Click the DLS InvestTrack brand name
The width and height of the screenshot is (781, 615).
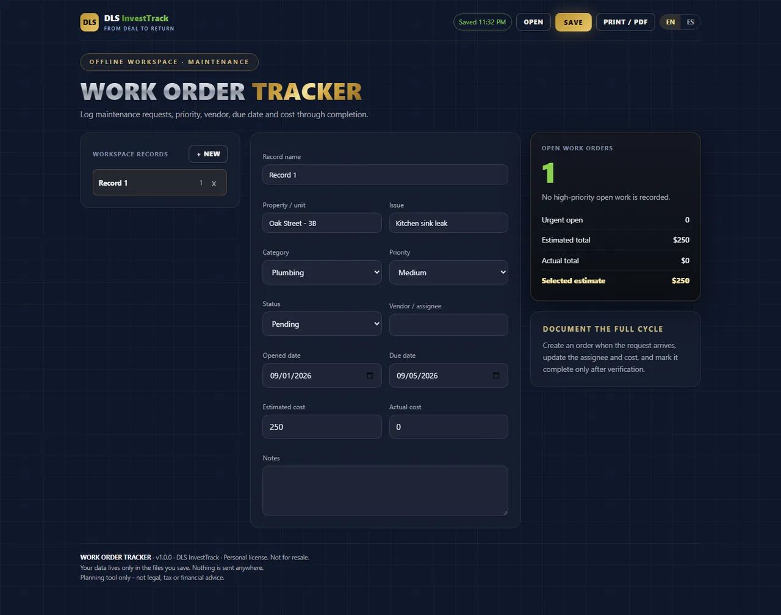[x=136, y=18]
